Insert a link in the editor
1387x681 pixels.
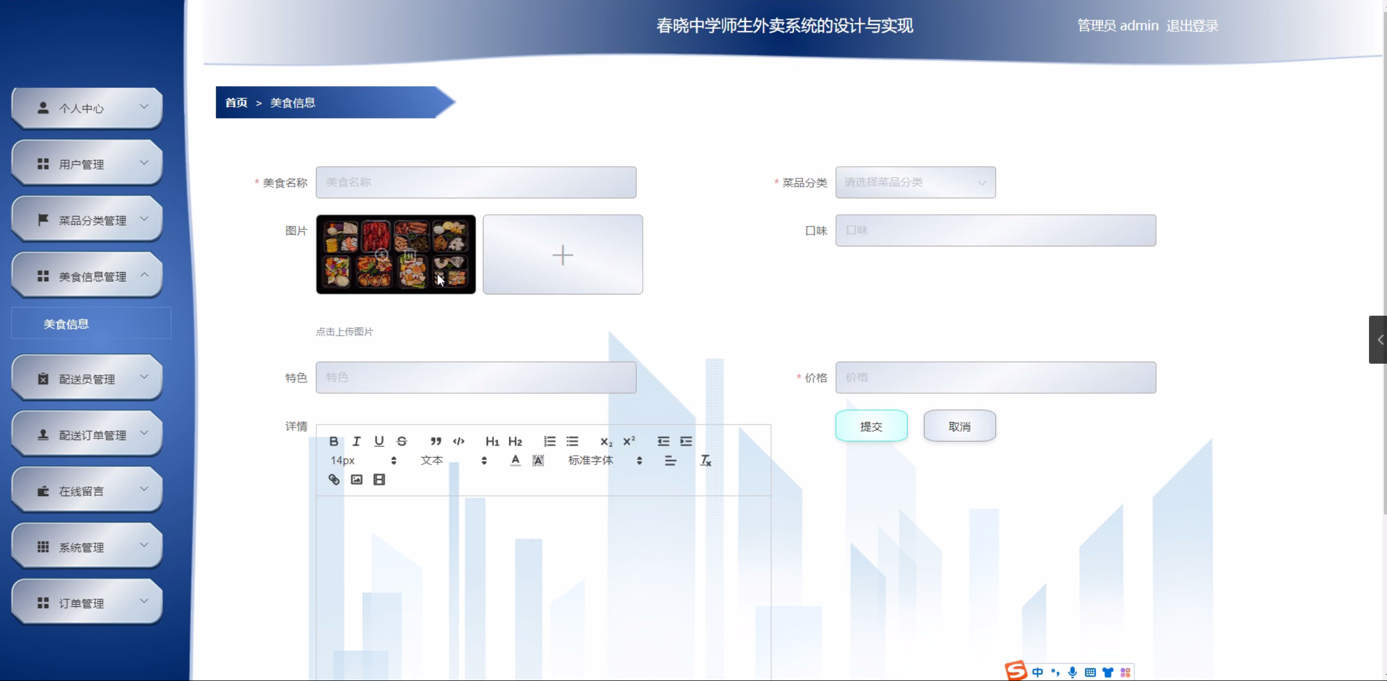coord(333,479)
